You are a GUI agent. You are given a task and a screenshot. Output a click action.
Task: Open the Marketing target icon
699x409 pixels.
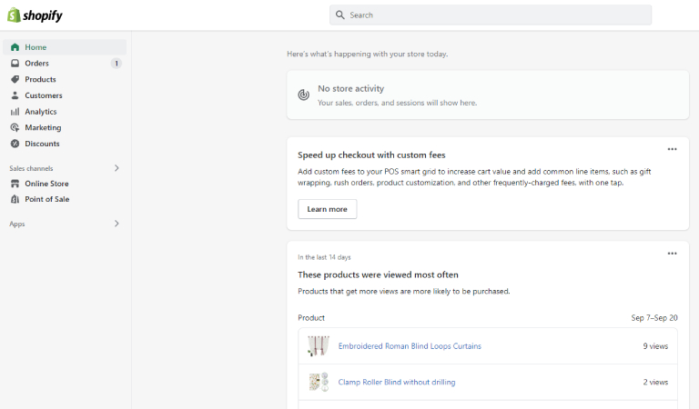(15, 127)
